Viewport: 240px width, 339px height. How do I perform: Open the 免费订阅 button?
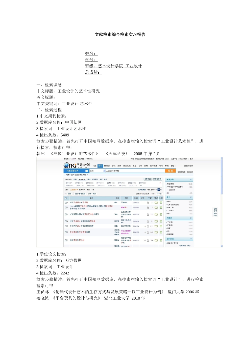[148, 179]
